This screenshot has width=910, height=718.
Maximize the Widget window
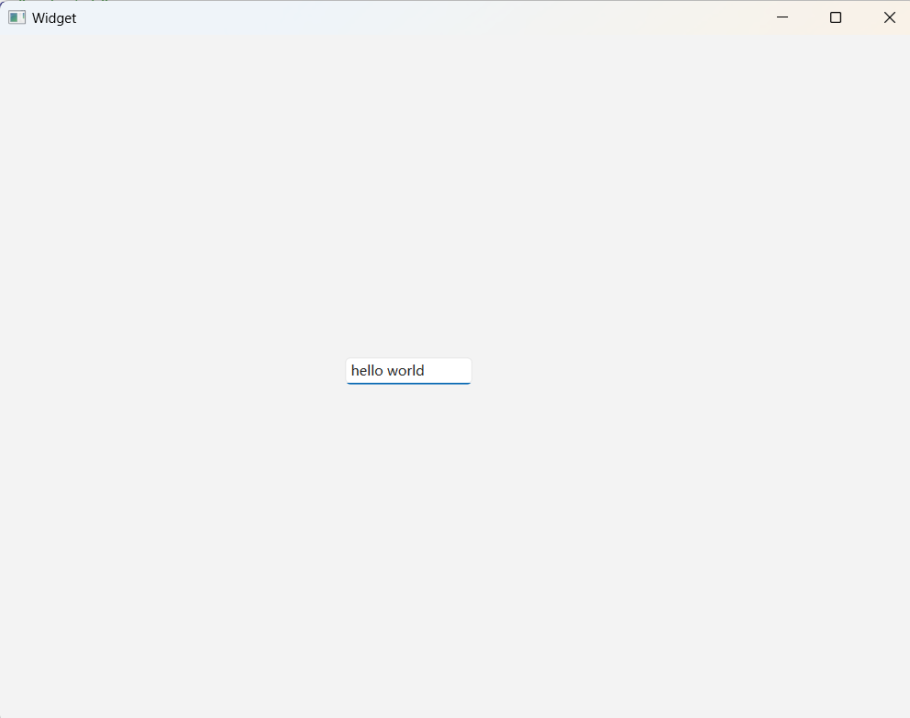click(x=836, y=17)
